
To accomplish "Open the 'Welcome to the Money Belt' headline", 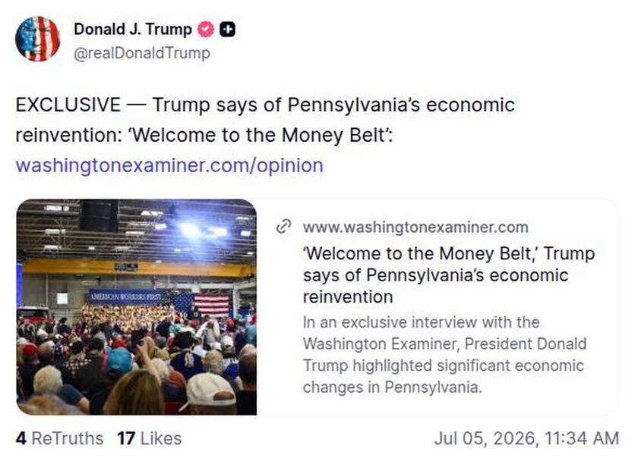I will [449, 275].
